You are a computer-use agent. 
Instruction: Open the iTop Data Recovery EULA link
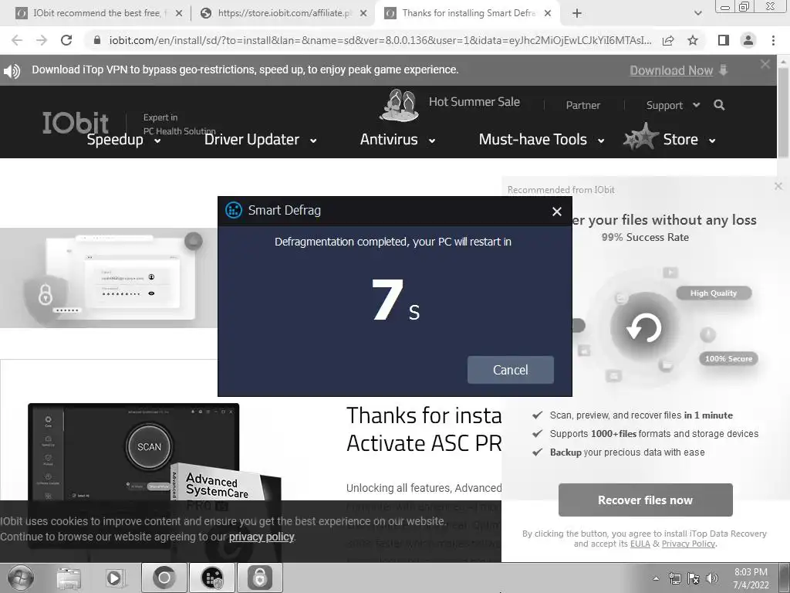click(640, 544)
